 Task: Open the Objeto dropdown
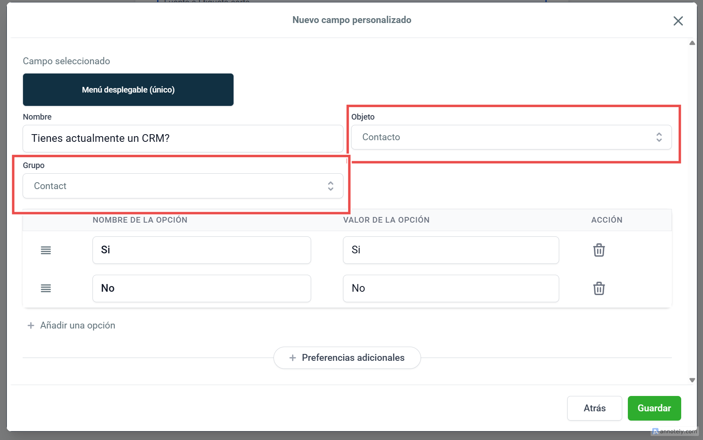click(511, 137)
